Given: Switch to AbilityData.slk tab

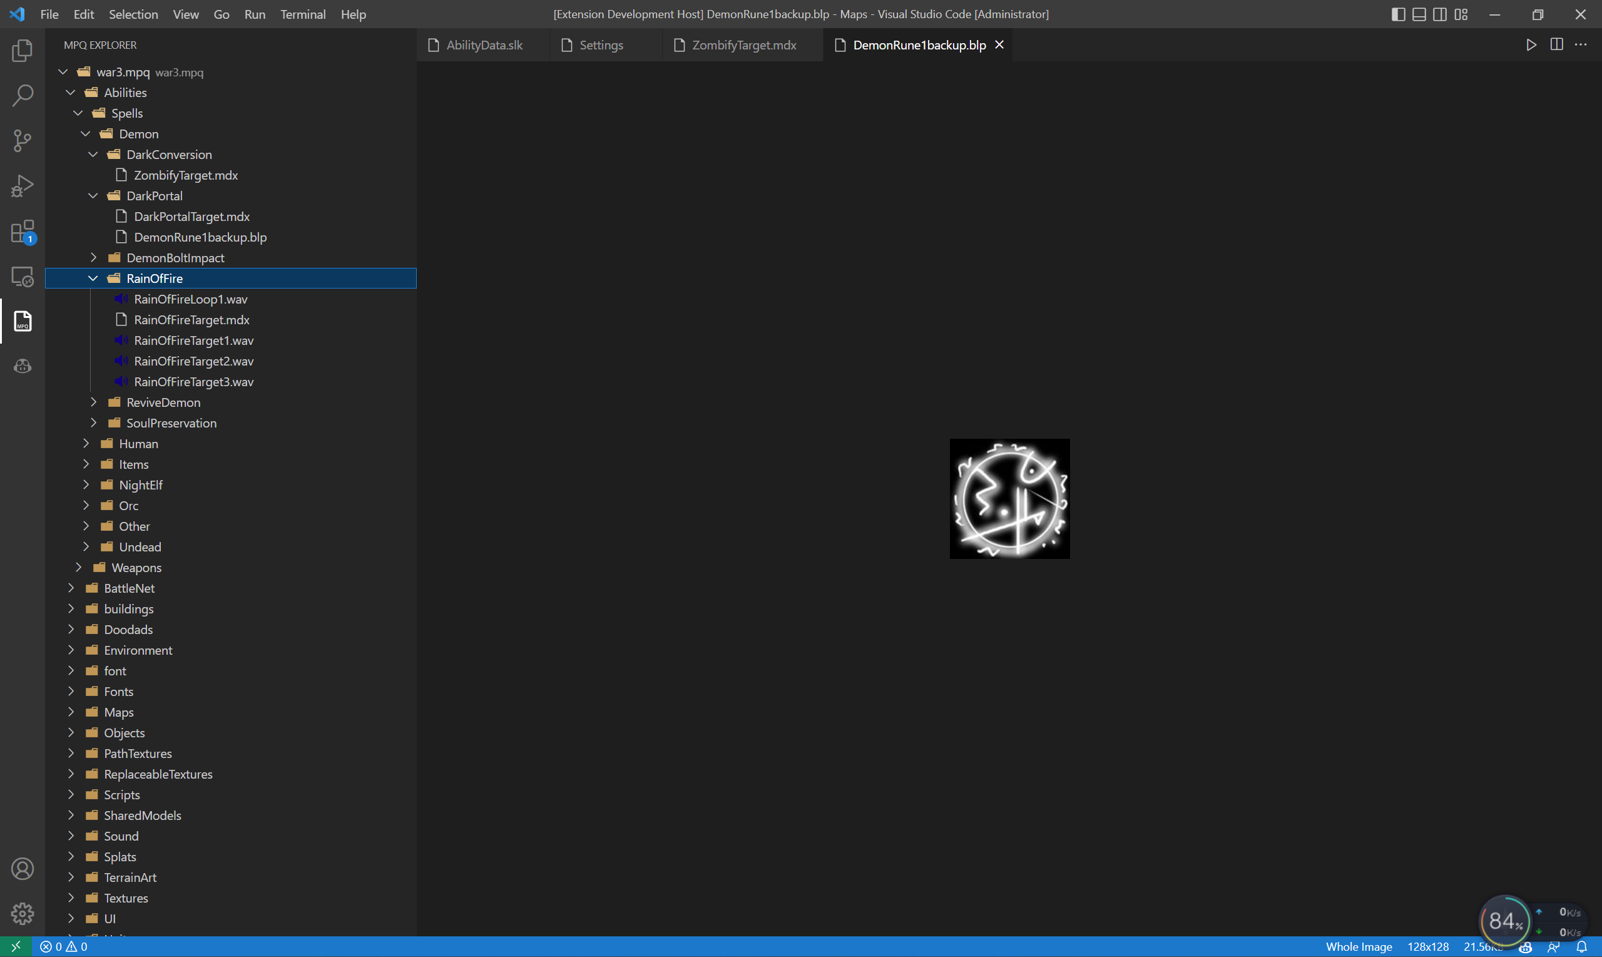Looking at the screenshot, I should 483,45.
